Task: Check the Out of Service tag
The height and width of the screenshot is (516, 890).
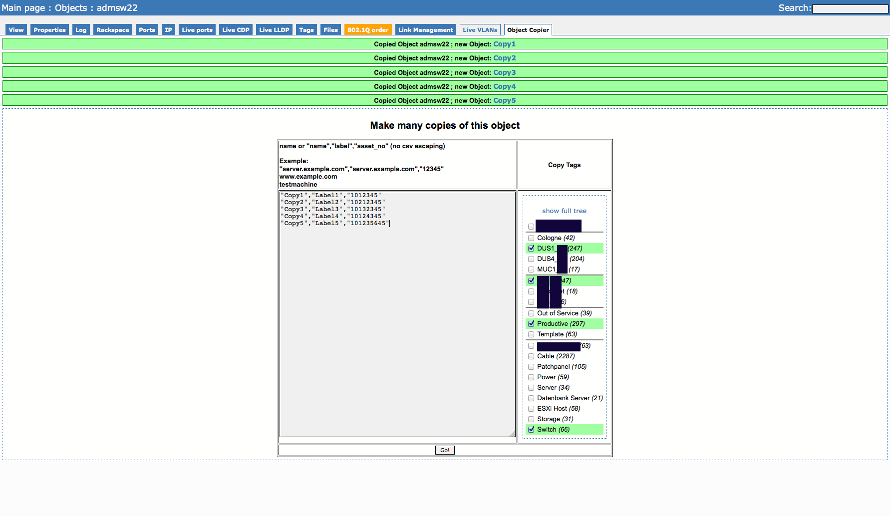Action: click(531, 313)
